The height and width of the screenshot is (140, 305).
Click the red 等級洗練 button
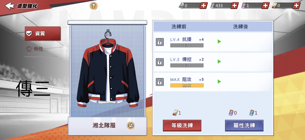tap(182, 125)
